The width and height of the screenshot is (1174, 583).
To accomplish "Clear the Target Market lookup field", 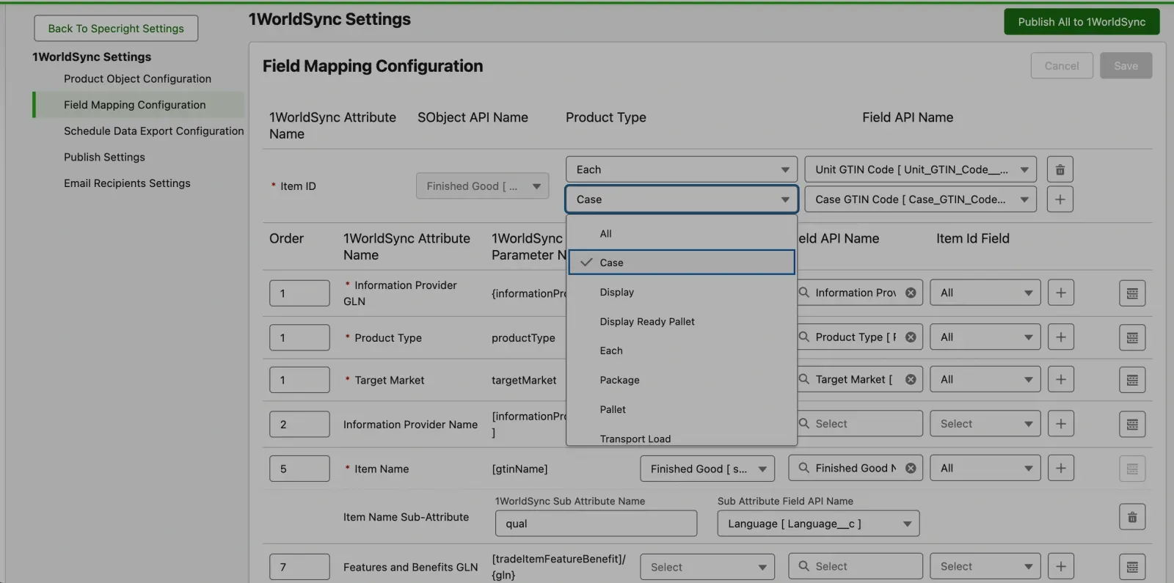I will click(x=911, y=379).
